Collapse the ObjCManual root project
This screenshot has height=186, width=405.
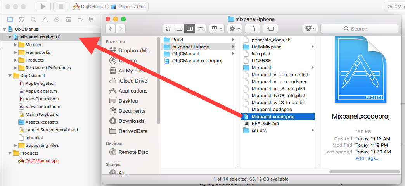(x=4, y=29)
